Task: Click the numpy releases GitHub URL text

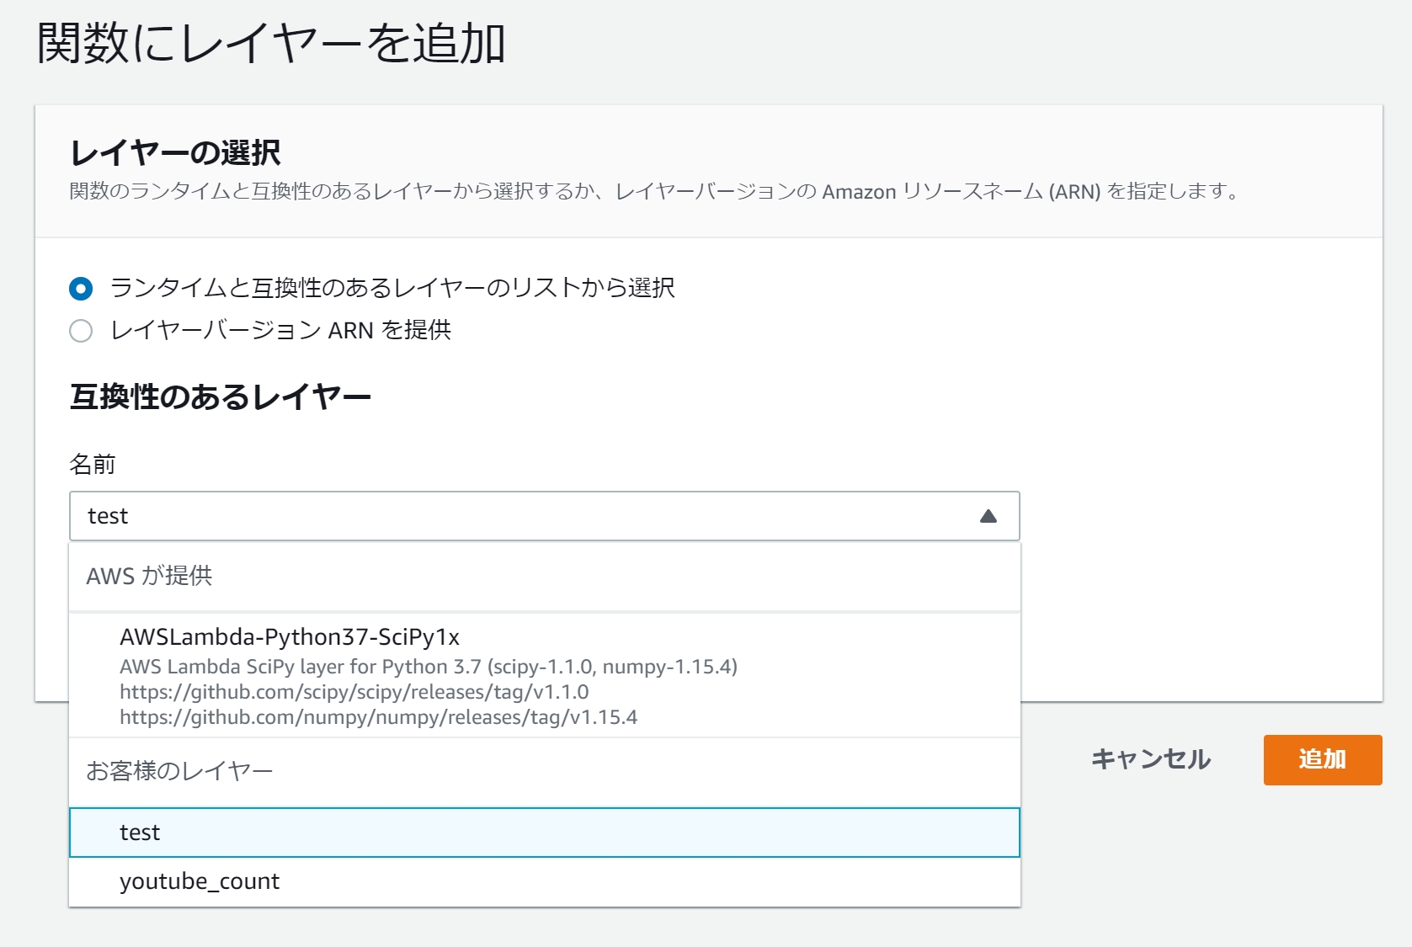Action: pyautogui.click(x=378, y=717)
